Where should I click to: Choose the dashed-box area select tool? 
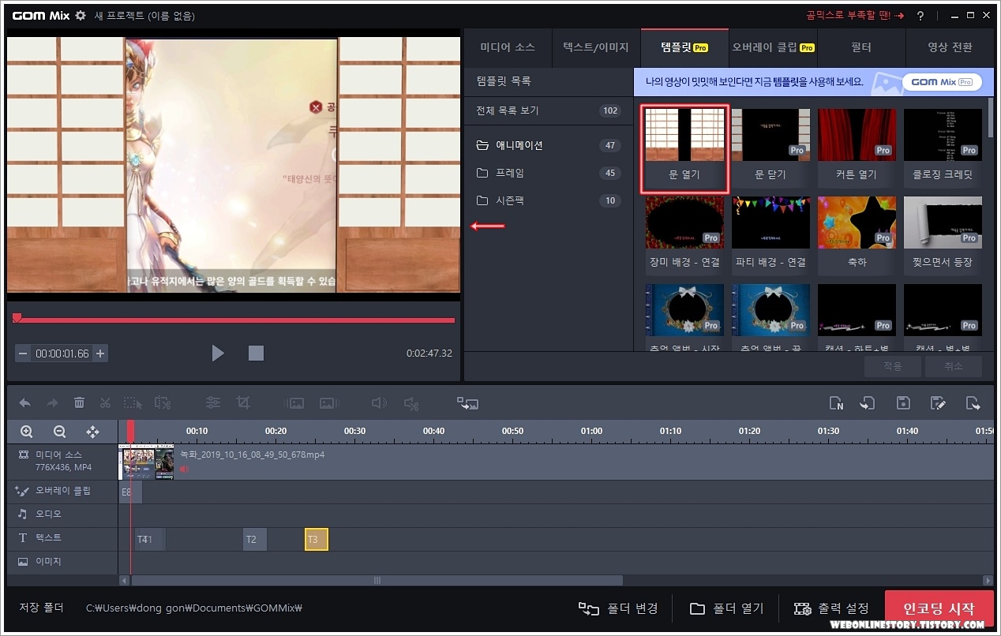point(133,403)
